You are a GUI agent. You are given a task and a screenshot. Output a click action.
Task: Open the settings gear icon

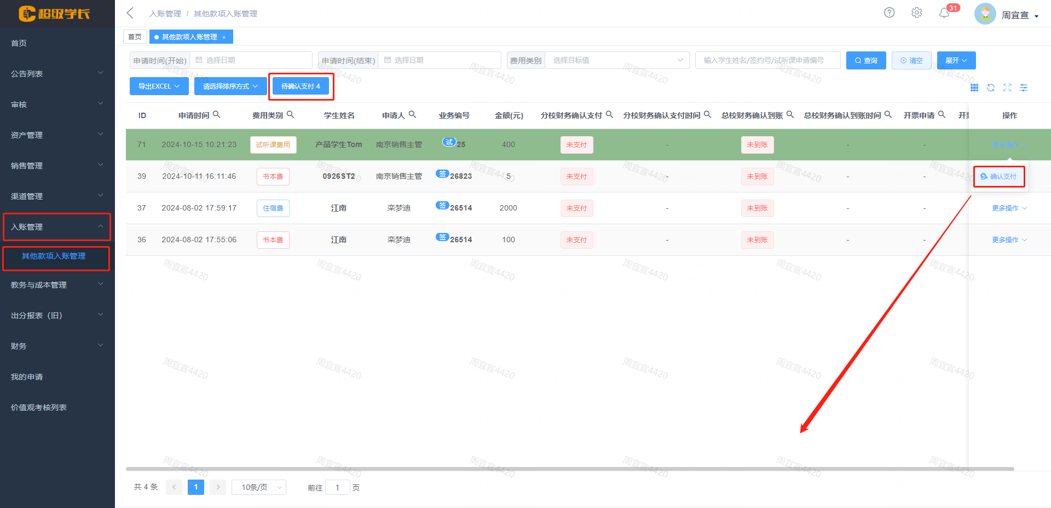pyautogui.click(x=916, y=12)
